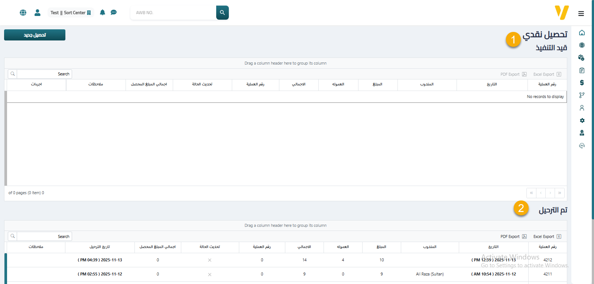
Task: Open the AI assistant headset sidebar icon
Action: click(582, 146)
